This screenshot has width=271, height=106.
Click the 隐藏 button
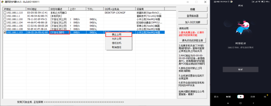tap(192, 9)
